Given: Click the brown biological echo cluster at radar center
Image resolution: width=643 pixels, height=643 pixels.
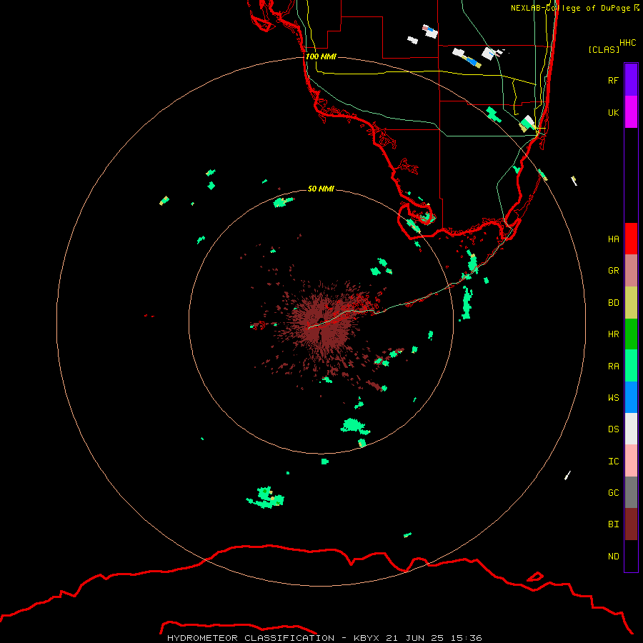Looking at the screenshot, I should click(x=322, y=324).
